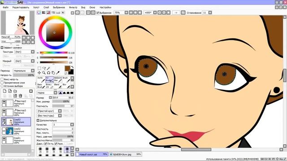Screen dimensions: 287x161
Task: Select the magic wand tool
Action: click(48, 68)
